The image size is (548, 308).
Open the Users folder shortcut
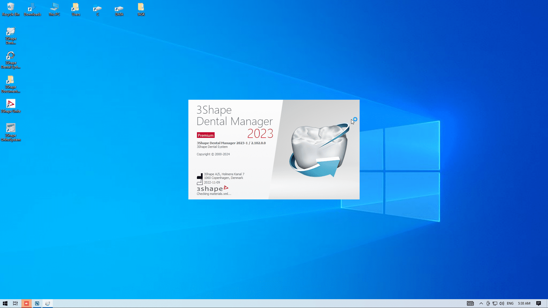point(76,9)
